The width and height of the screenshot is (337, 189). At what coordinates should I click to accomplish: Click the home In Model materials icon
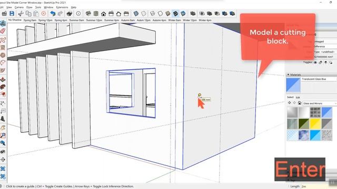pyautogui.click(x=300, y=103)
